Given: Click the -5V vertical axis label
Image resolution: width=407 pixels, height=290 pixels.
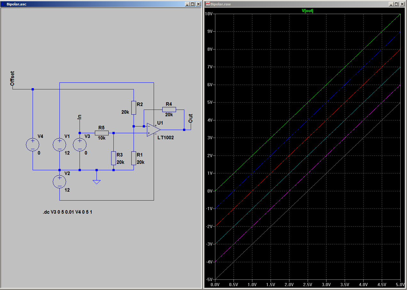Looking at the screenshot, I should [209, 280].
